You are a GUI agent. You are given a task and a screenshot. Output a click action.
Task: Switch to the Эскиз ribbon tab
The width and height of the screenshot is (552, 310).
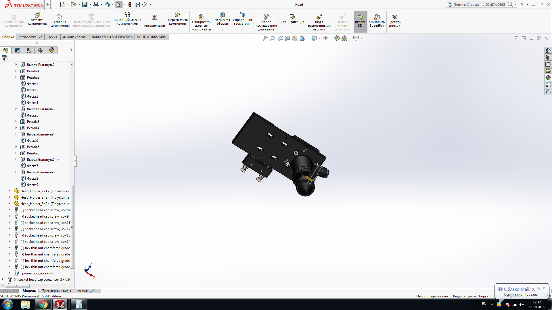tap(52, 37)
